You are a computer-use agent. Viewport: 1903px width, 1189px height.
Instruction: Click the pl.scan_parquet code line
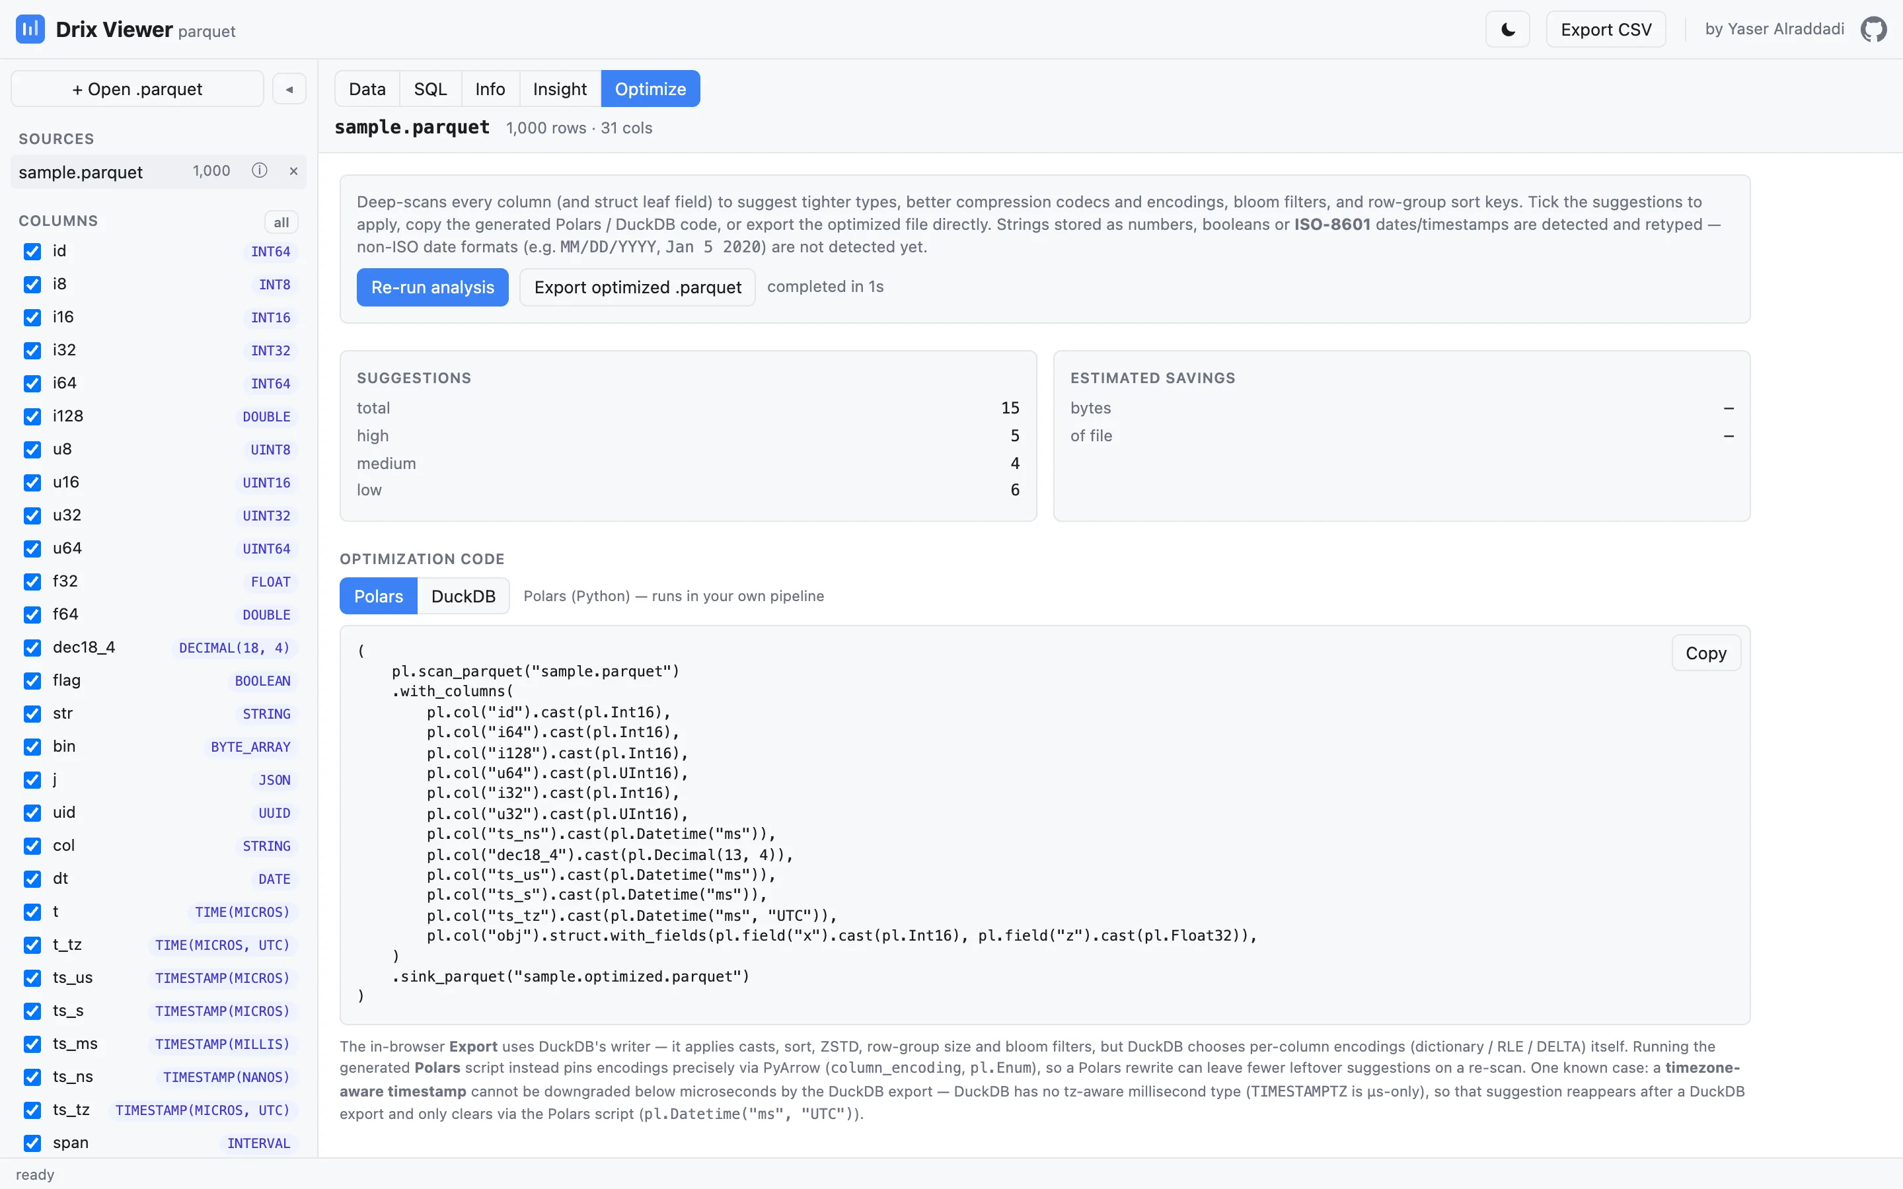point(535,670)
